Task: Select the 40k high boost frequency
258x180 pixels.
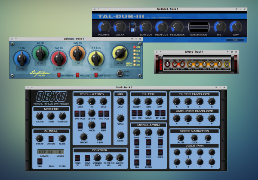Action: pyautogui.click(x=135, y=65)
